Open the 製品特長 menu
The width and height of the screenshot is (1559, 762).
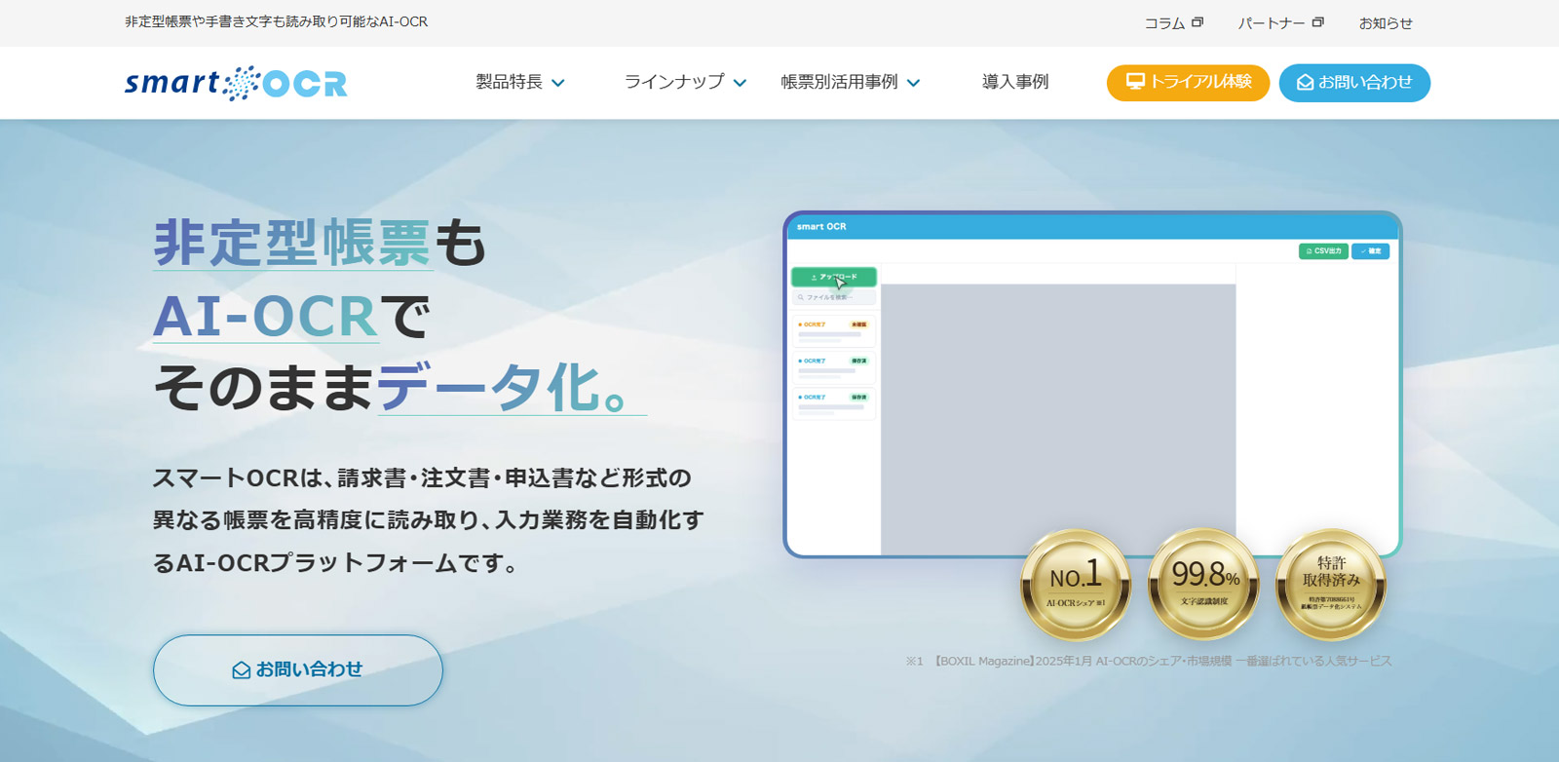[x=509, y=82]
